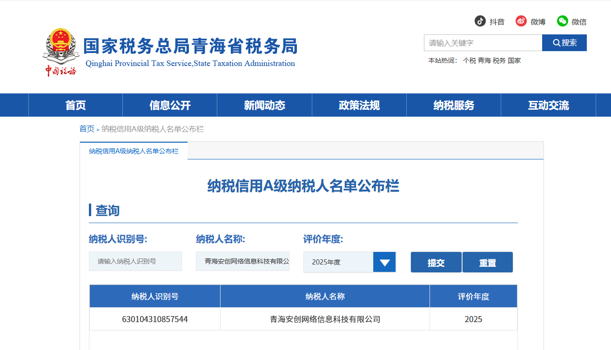This screenshot has width=611, height=350.
Task: Submit the query with 提交
Action: (436, 262)
